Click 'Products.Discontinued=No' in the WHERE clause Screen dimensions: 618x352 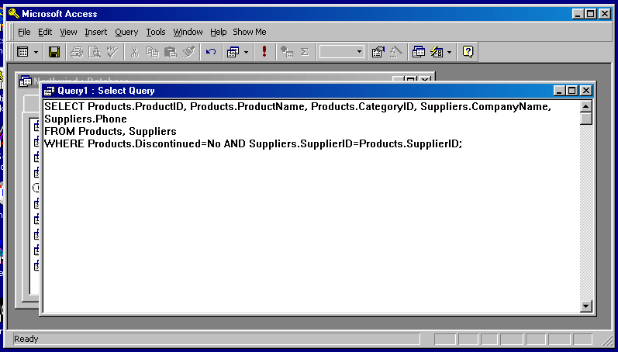154,144
